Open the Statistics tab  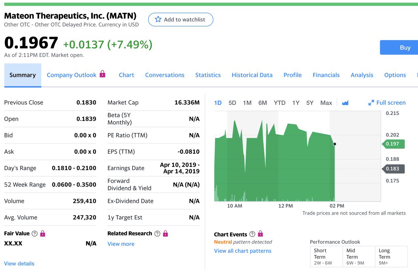point(208,75)
